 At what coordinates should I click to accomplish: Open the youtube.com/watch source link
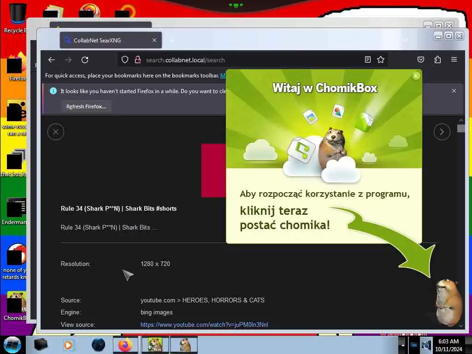point(204,325)
